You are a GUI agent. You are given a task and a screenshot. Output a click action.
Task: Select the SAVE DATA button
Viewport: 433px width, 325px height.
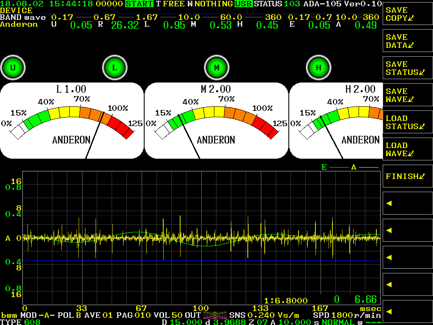(408, 41)
